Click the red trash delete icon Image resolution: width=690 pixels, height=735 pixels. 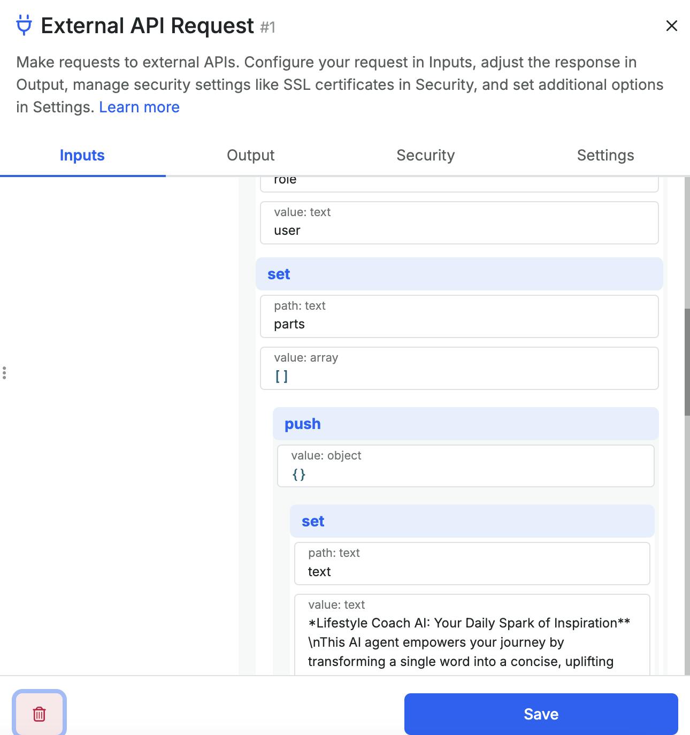tap(39, 714)
